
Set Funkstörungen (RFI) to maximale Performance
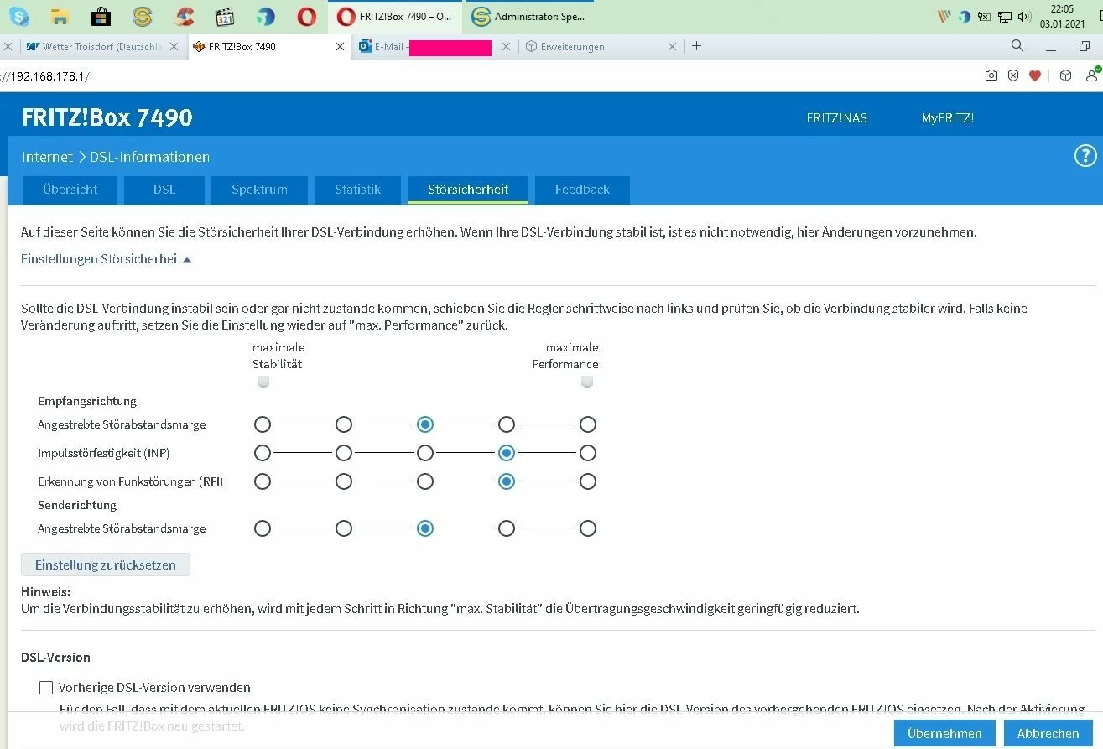tap(588, 481)
